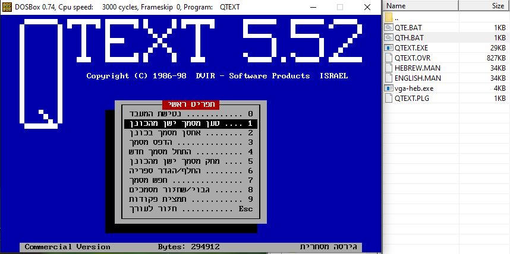510x254 pixels.
Task: Choose menu option 9 תמצית פקודות
Action: pos(191,199)
